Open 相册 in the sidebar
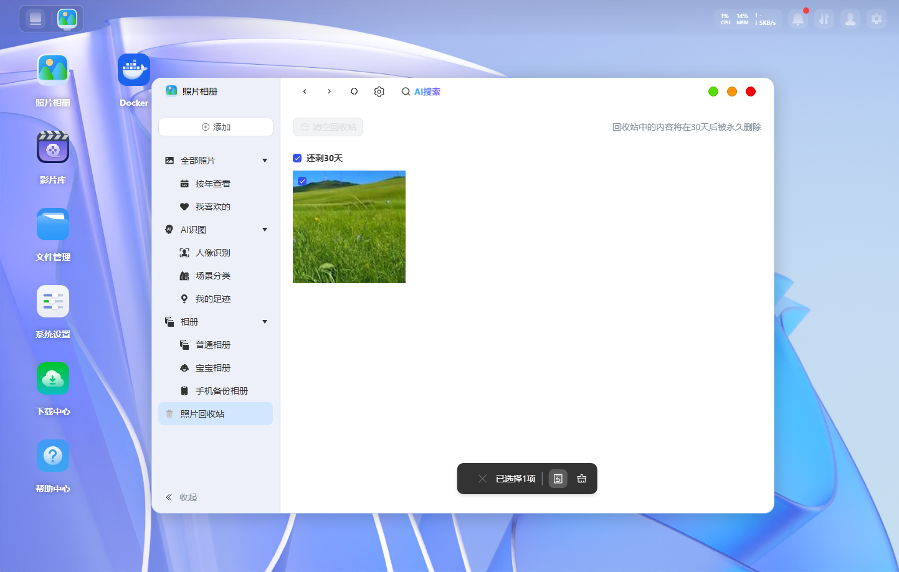Viewport: 899px width, 572px height. pos(189,322)
